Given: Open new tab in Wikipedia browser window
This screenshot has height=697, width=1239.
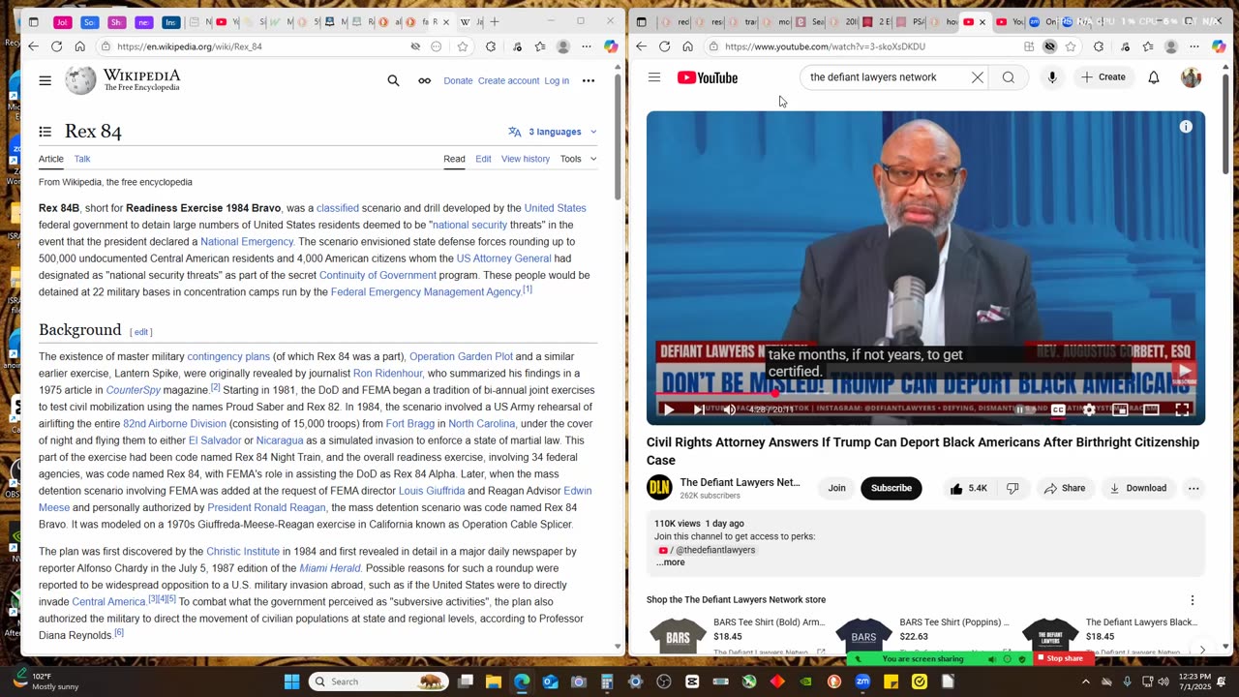Looking at the screenshot, I should (x=495, y=21).
